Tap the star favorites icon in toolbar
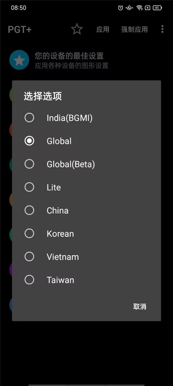 (77, 30)
